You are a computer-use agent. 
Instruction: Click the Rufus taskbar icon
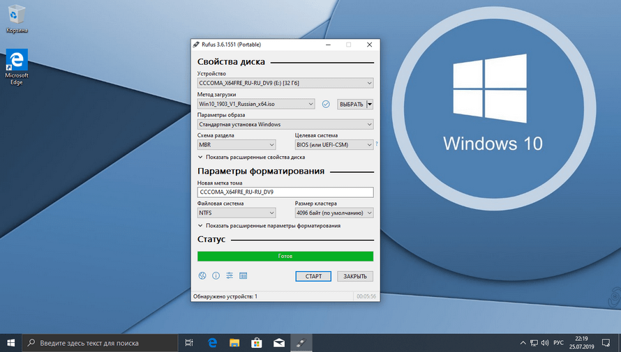[x=301, y=343]
